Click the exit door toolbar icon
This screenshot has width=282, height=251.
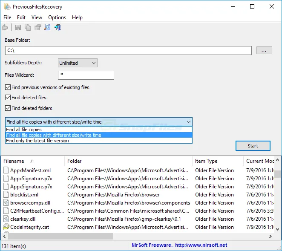point(58,27)
